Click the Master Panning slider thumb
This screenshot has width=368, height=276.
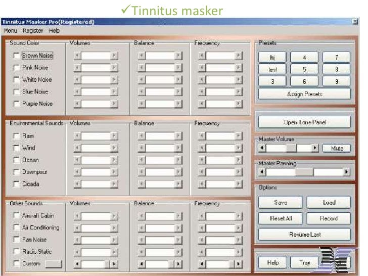coord(304,172)
